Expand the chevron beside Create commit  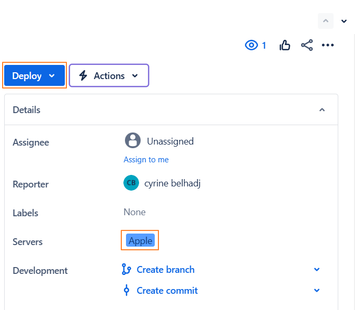pos(317,291)
